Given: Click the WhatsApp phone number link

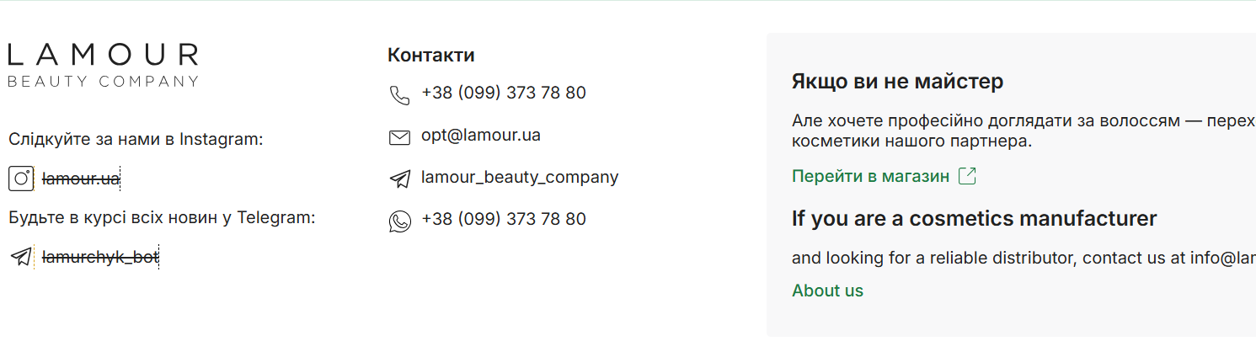Looking at the screenshot, I should tap(504, 219).
